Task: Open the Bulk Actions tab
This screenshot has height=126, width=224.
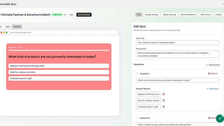Action: tap(206, 15)
